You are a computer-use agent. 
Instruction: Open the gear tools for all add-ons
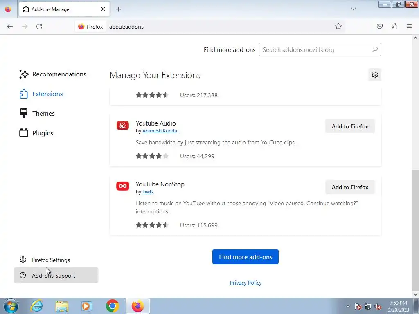[x=375, y=75]
